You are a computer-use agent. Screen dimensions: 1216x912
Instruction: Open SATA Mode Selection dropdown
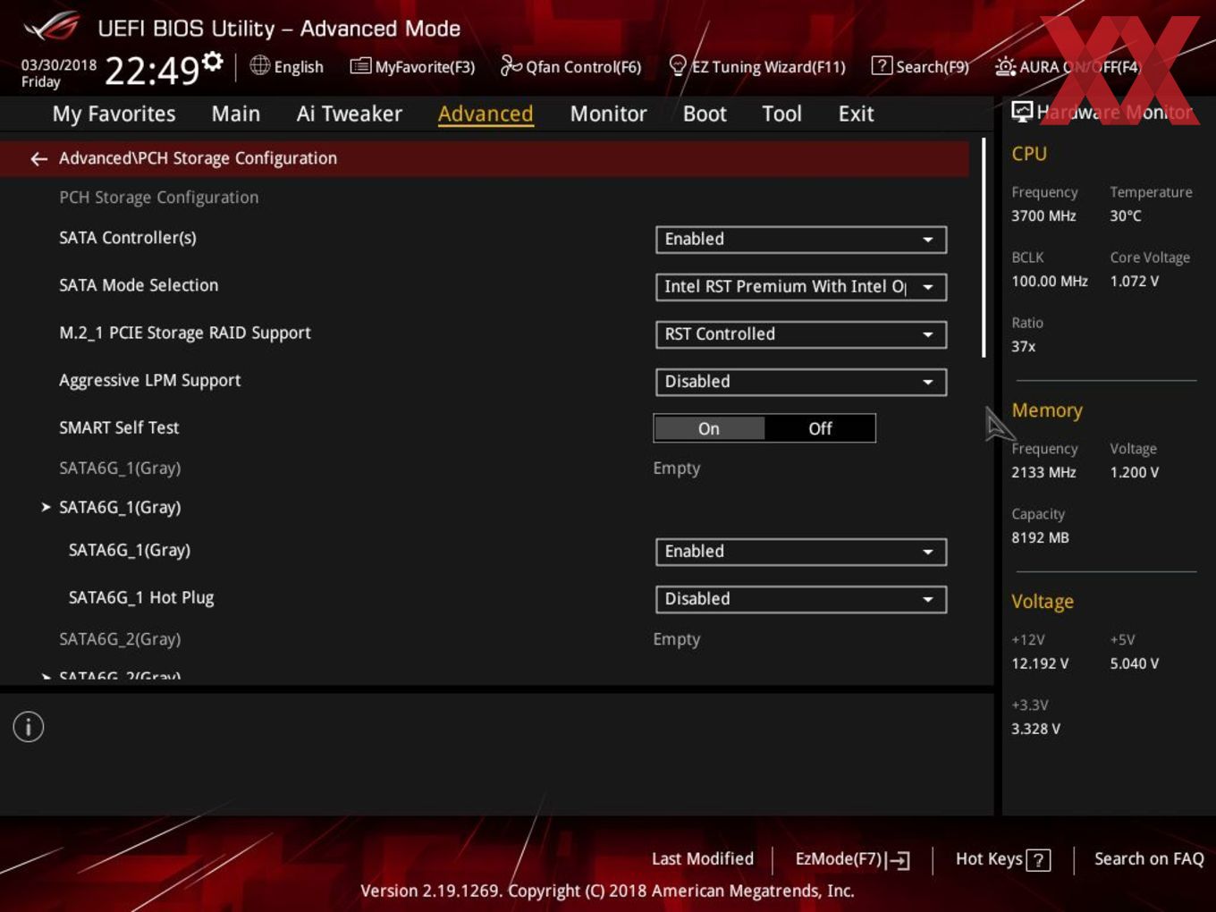(801, 287)
